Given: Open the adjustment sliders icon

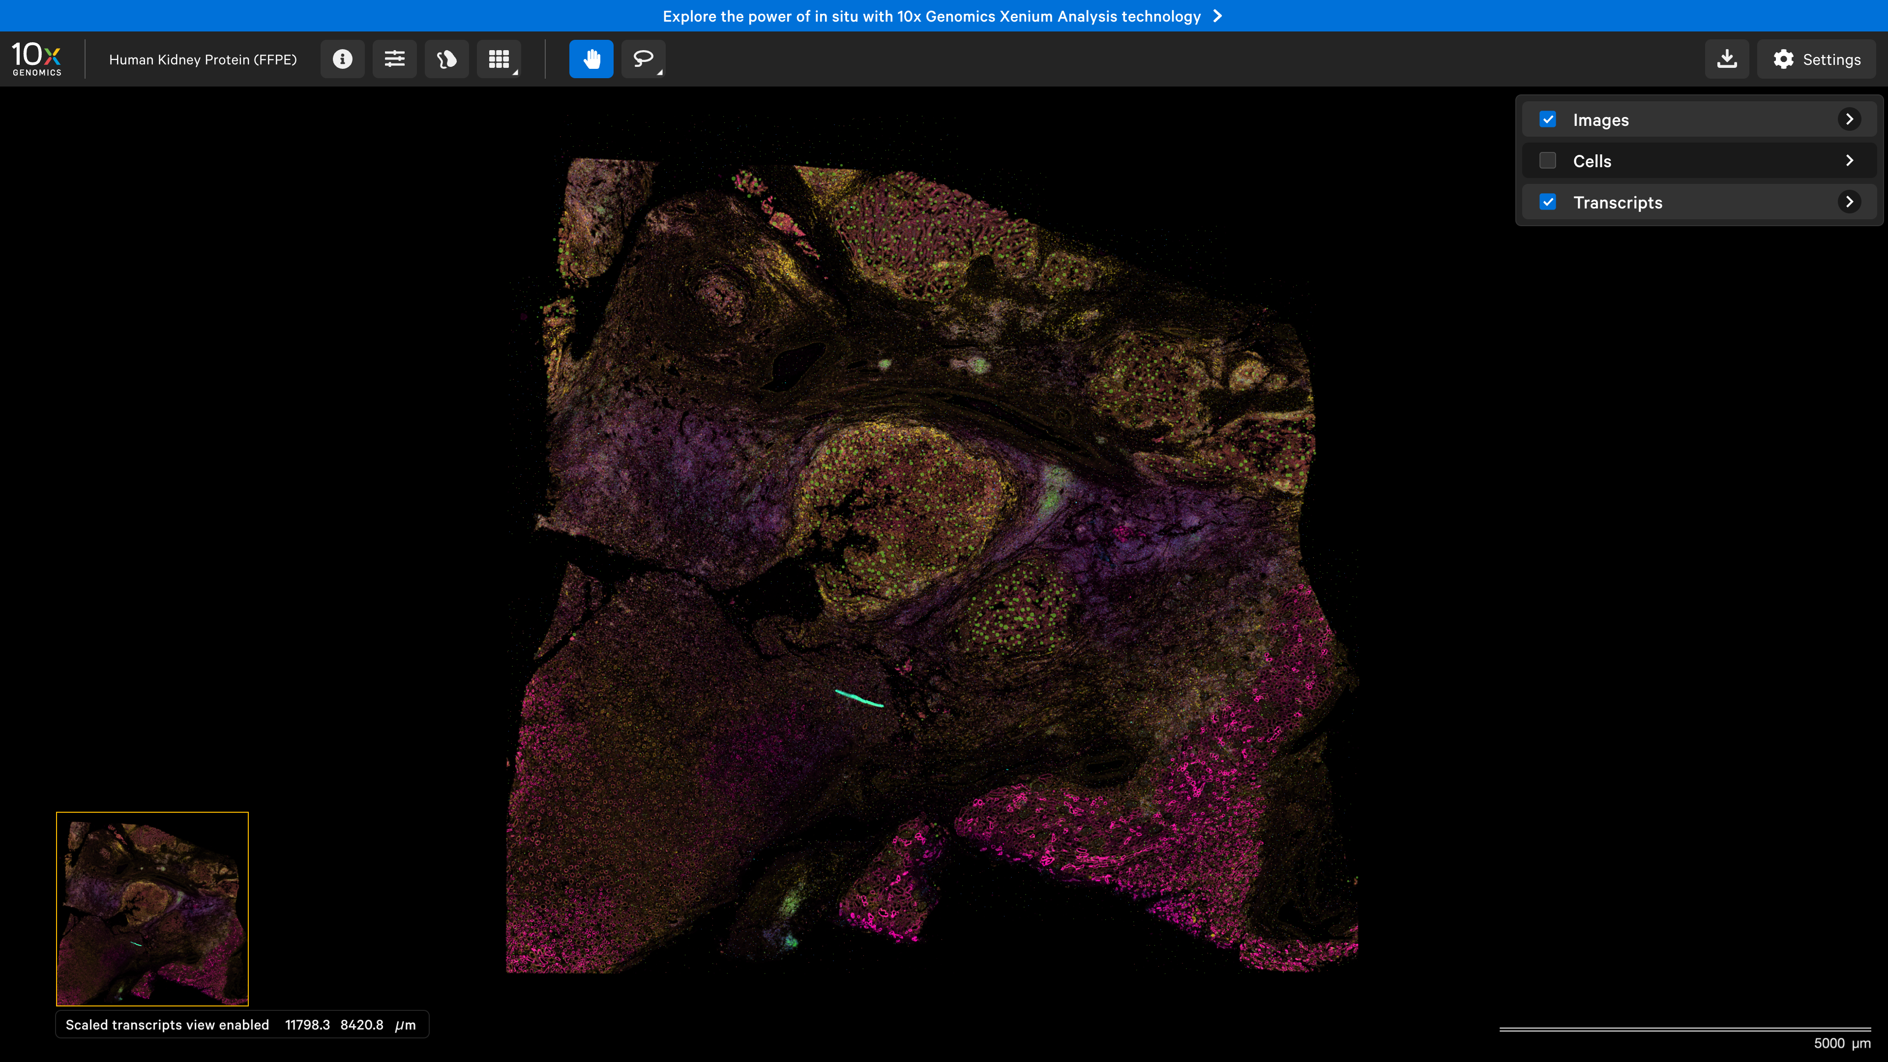Looking at the screenshot, I should (394, 59).
